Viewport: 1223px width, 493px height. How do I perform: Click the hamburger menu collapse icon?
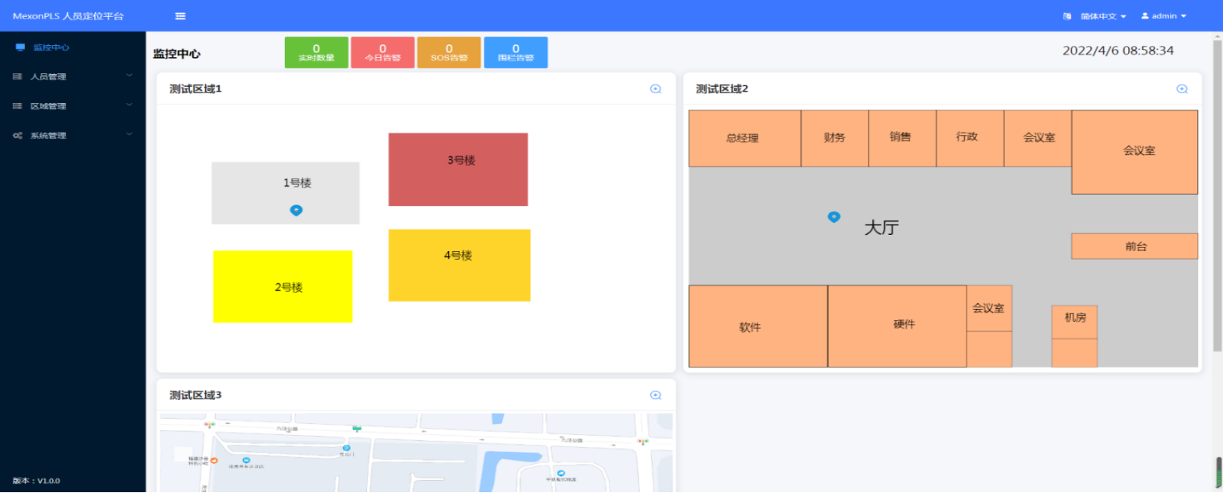(x=180, y=16)
